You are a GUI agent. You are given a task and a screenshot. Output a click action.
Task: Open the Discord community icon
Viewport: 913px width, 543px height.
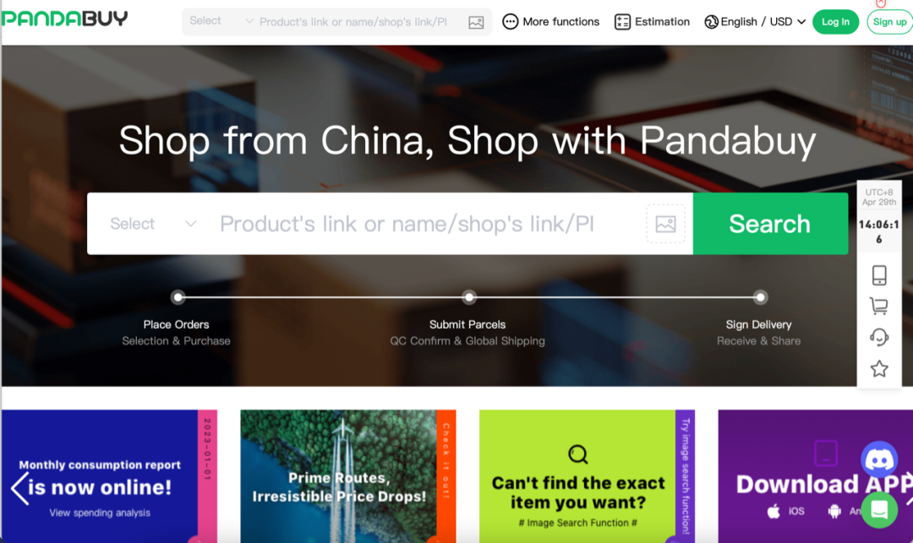click(x=879, y=460)
